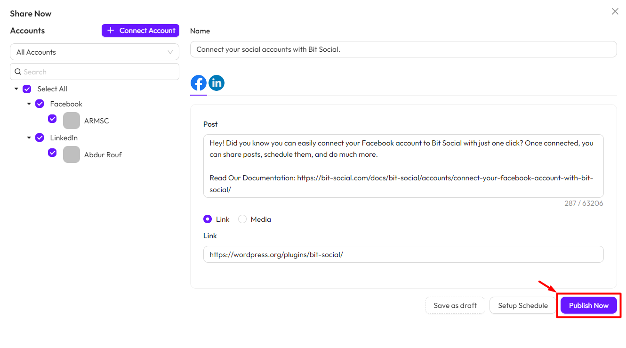Image resolution: width=626 pixels, height=348 pixels.
Task: Collapse the Facebook tree group arrow
Action: (29, 104)
